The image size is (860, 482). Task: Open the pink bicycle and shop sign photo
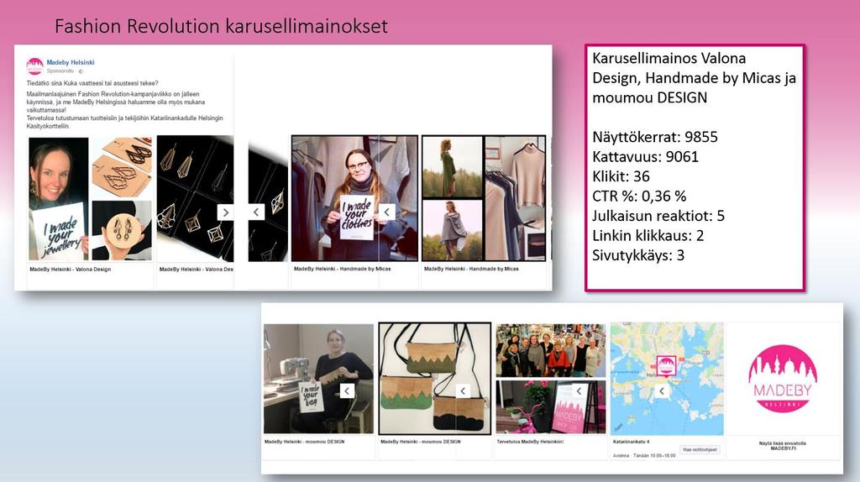(551, 407)
